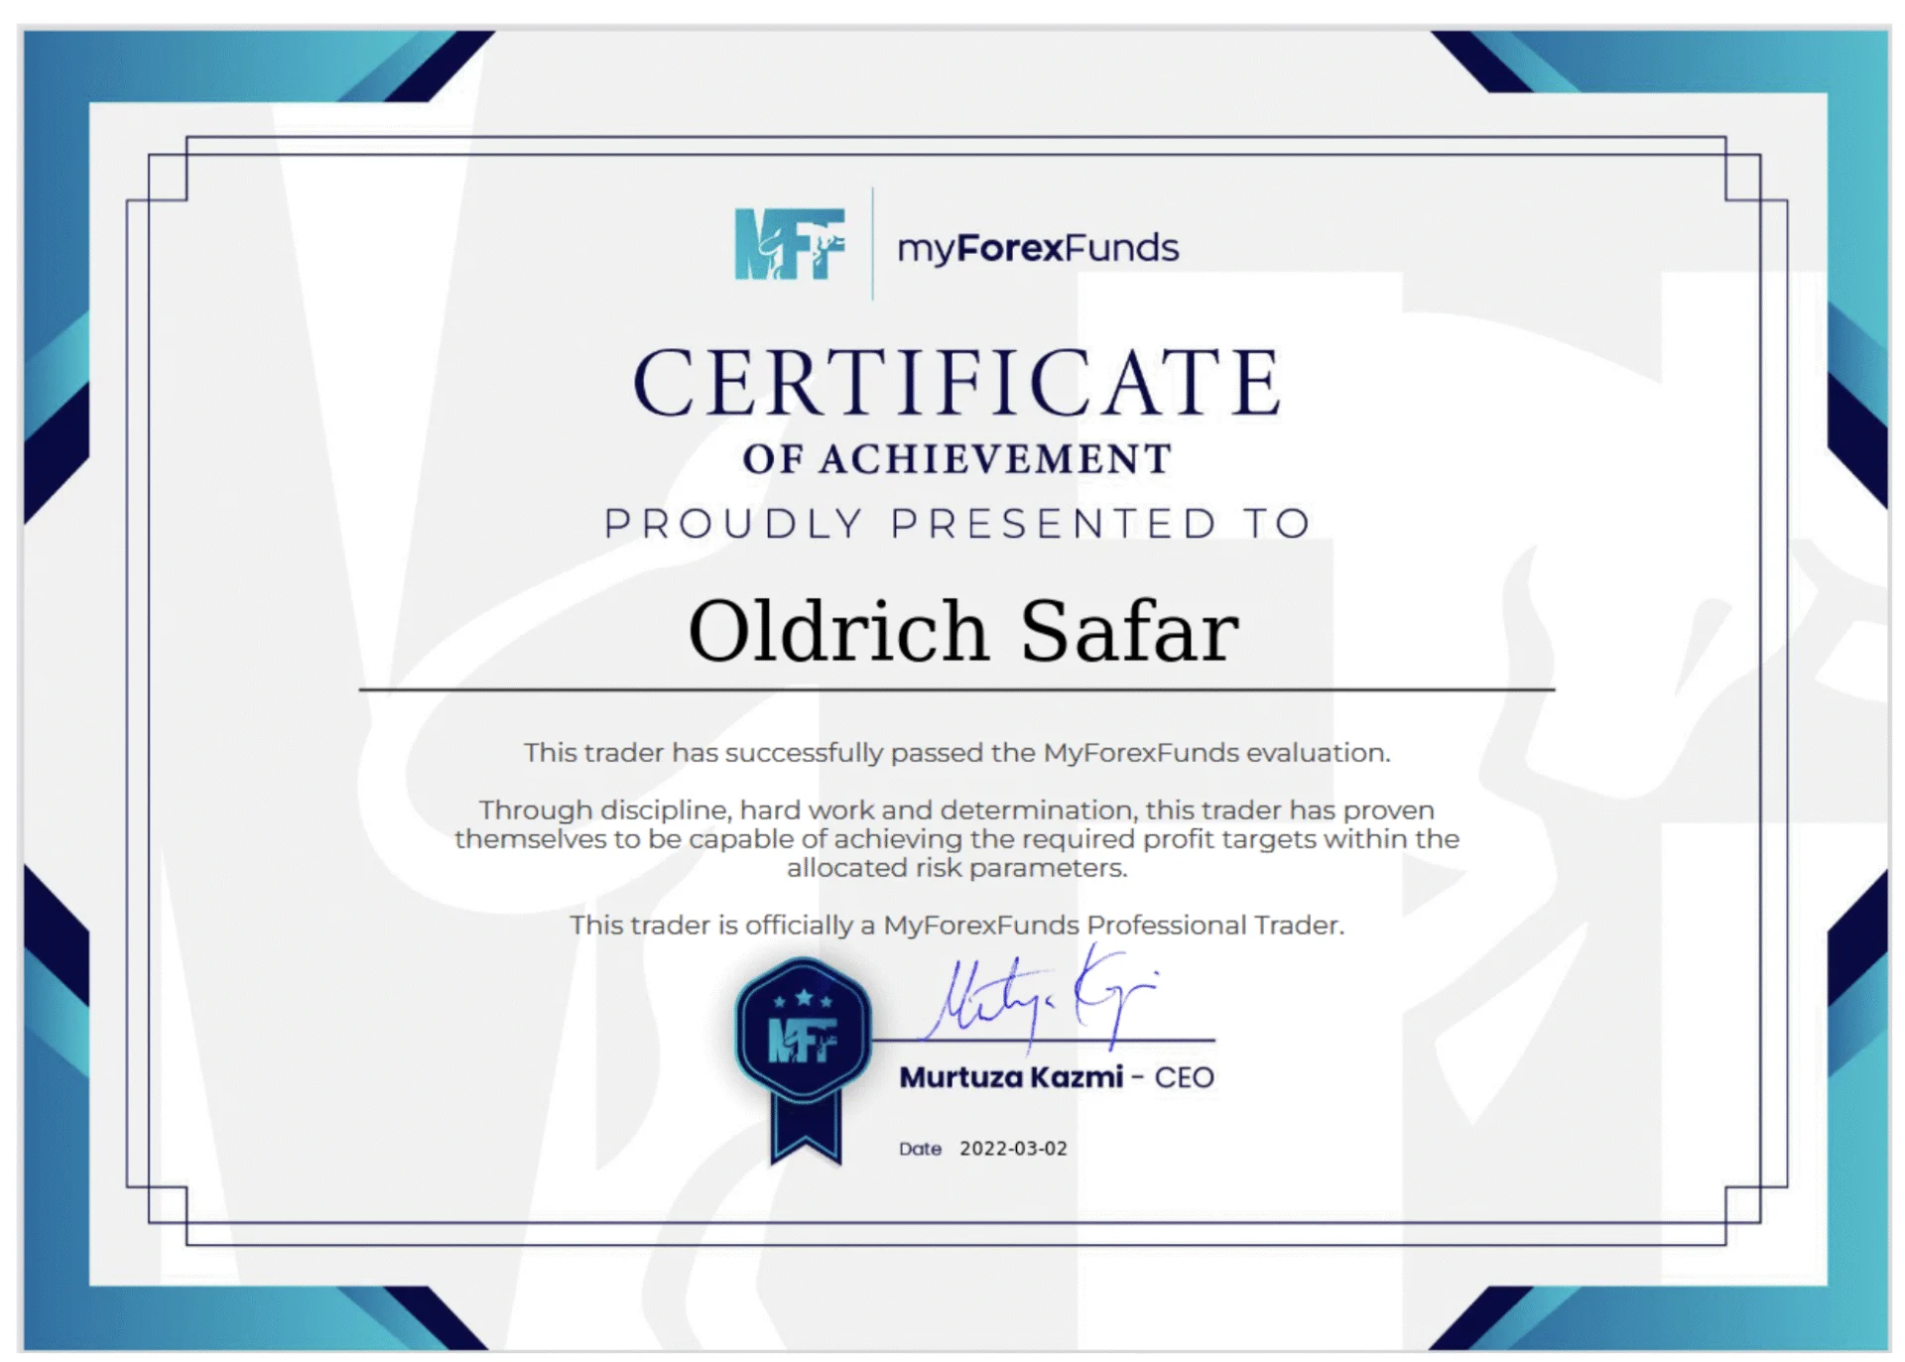Click the CEO title text
The image size is (1905, 1362).
pos(1184,1078)
